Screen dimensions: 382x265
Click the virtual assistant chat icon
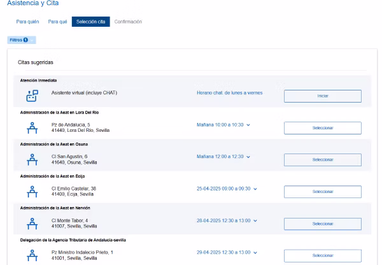31,96
